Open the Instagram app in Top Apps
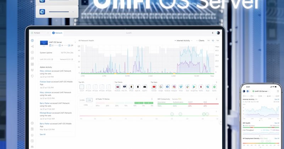 coord(174,87)
